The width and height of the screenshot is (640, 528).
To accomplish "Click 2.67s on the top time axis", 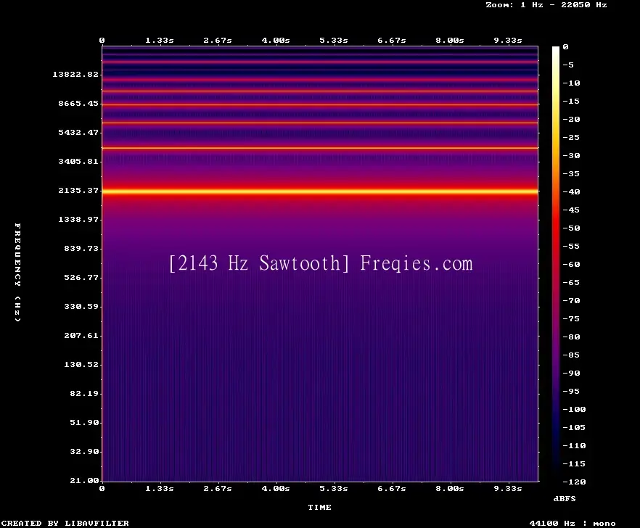I will coord(218,40).
